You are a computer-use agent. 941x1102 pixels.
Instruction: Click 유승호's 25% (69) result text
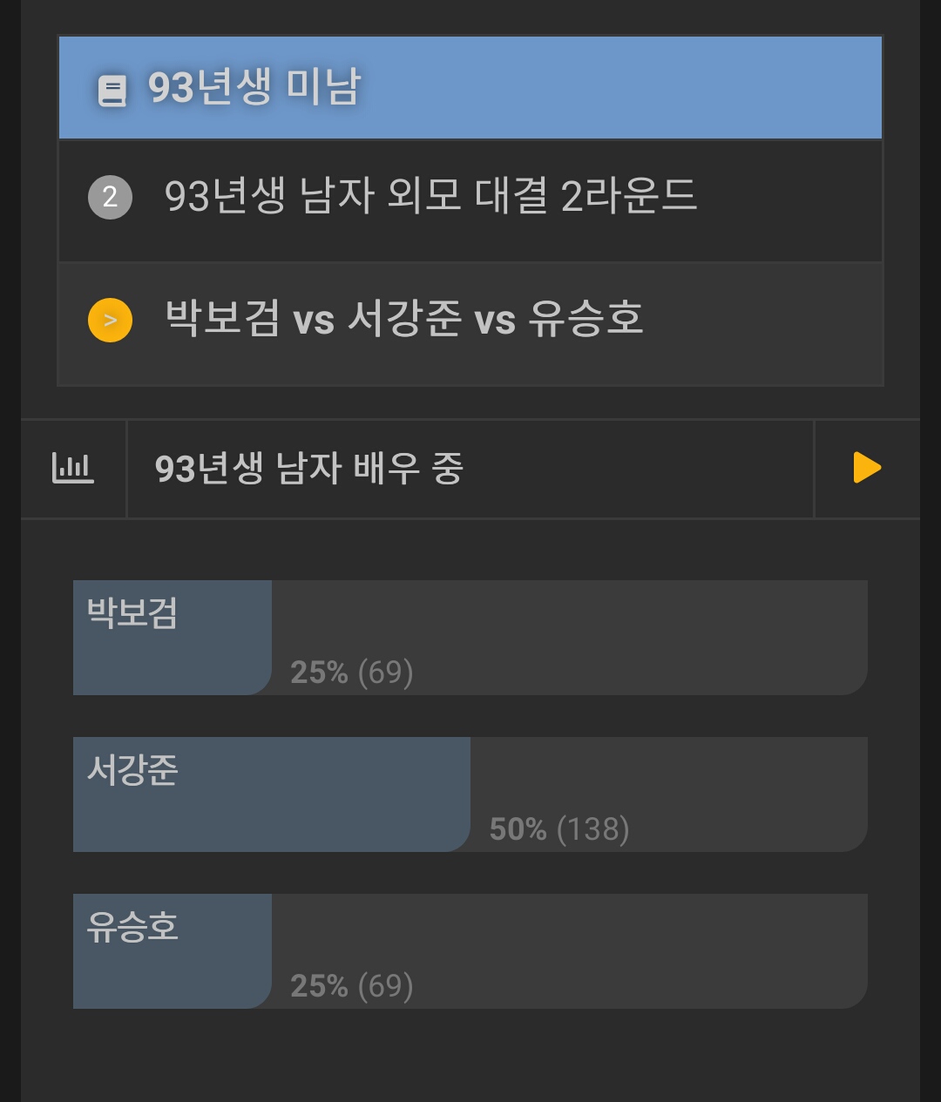351,986
